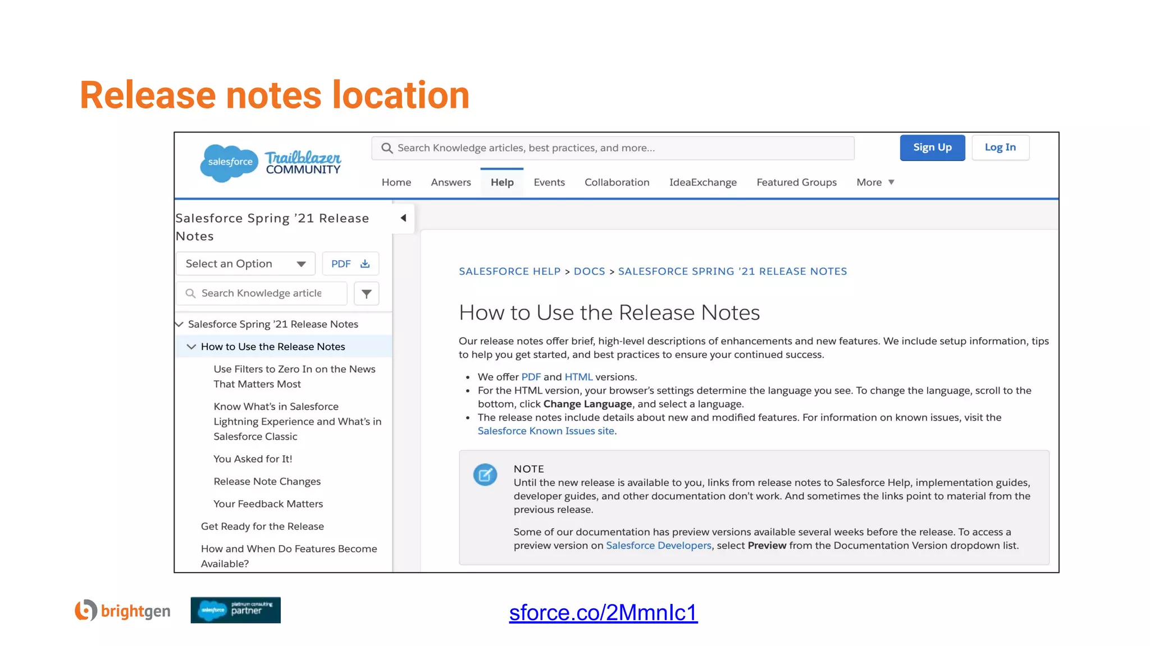The width and height of the screenshot is (1150, 646).
Task: Click the brightgen logo
Action: (122, 611)
